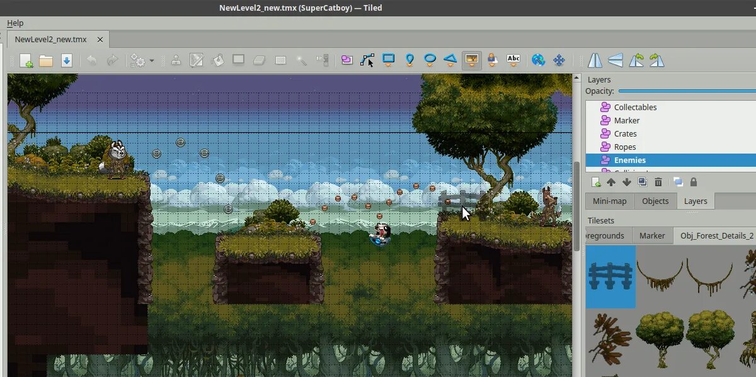The height and width of the screenshot is (377, 756).
Task: Lower the selected layer
Action: click(627, 182)
